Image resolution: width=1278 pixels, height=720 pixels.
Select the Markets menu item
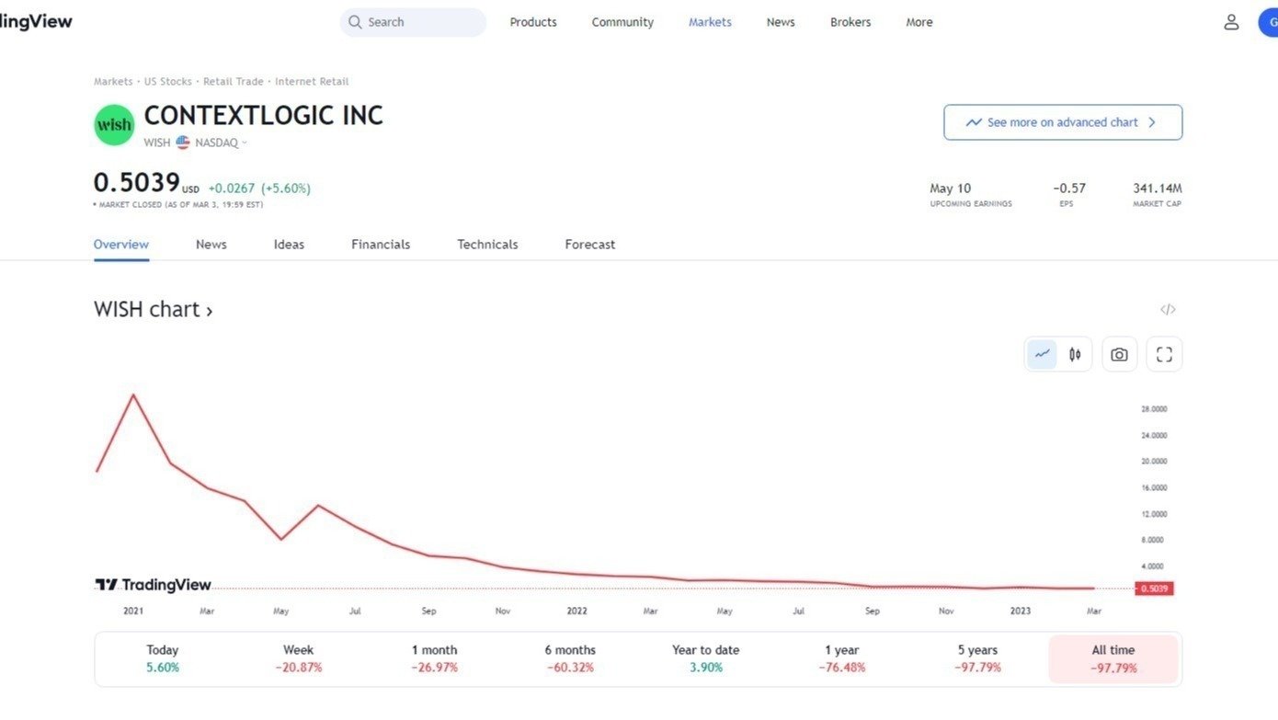click(x=709, y=21)
